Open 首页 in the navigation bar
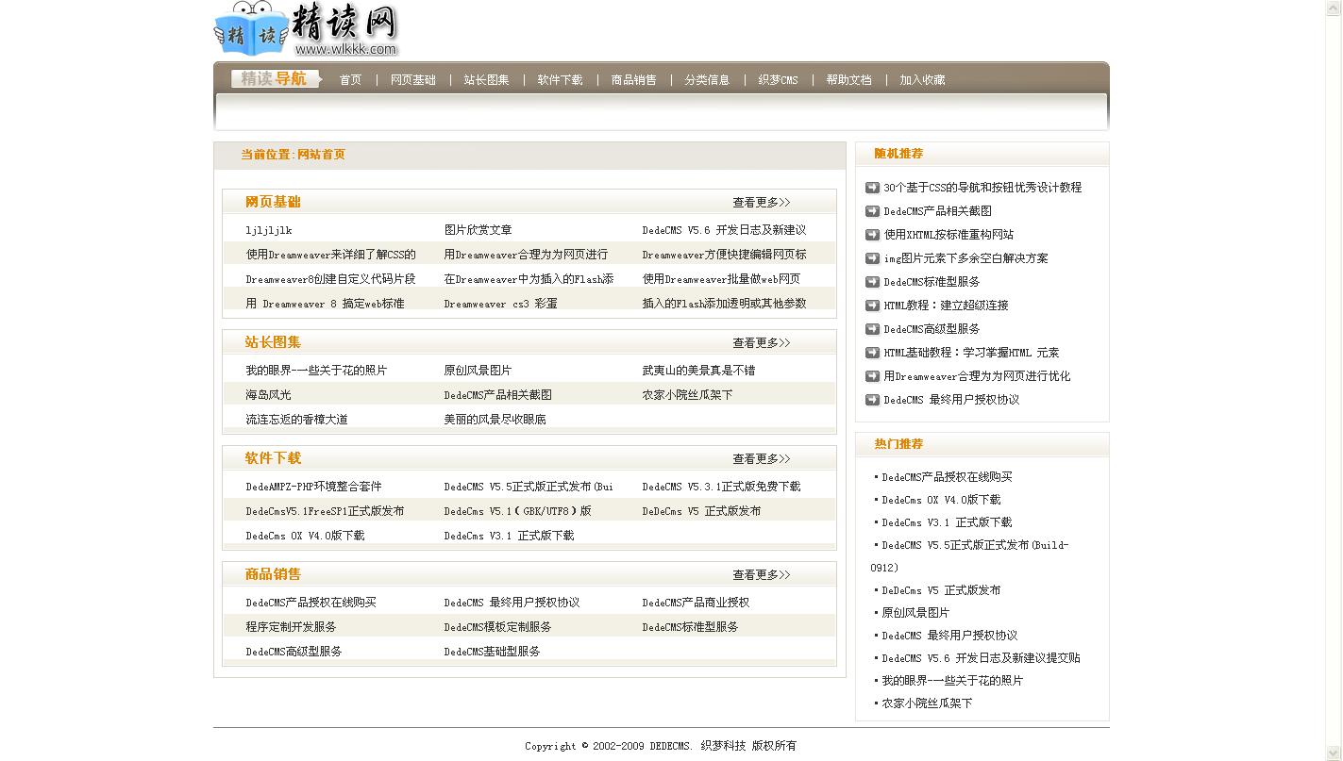 click(x=350, y=80)
